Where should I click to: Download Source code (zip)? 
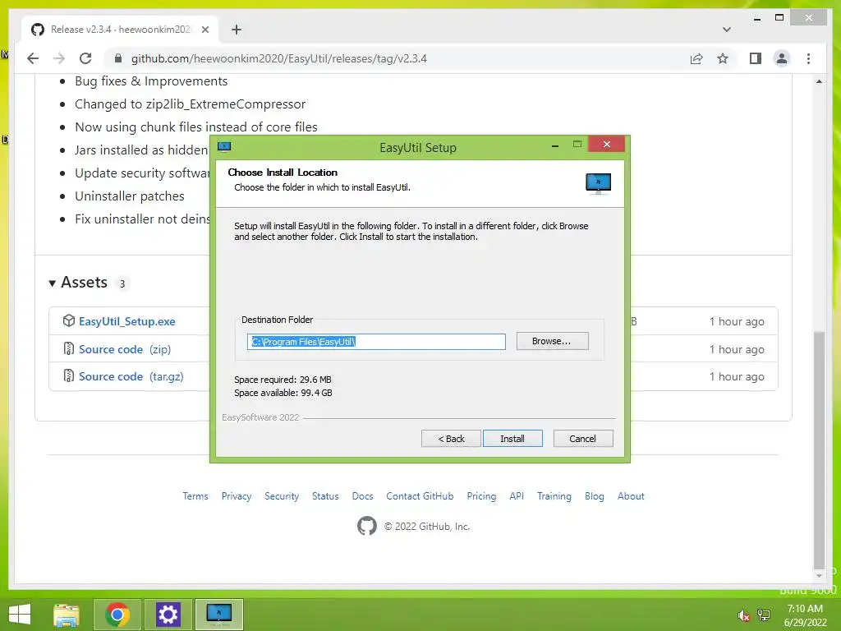click(125, 349)
